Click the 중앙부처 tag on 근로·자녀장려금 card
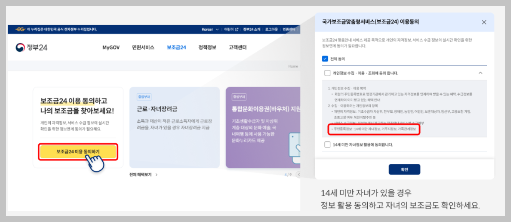The width and height of the screenshot is (511, 222). [144, 97]
